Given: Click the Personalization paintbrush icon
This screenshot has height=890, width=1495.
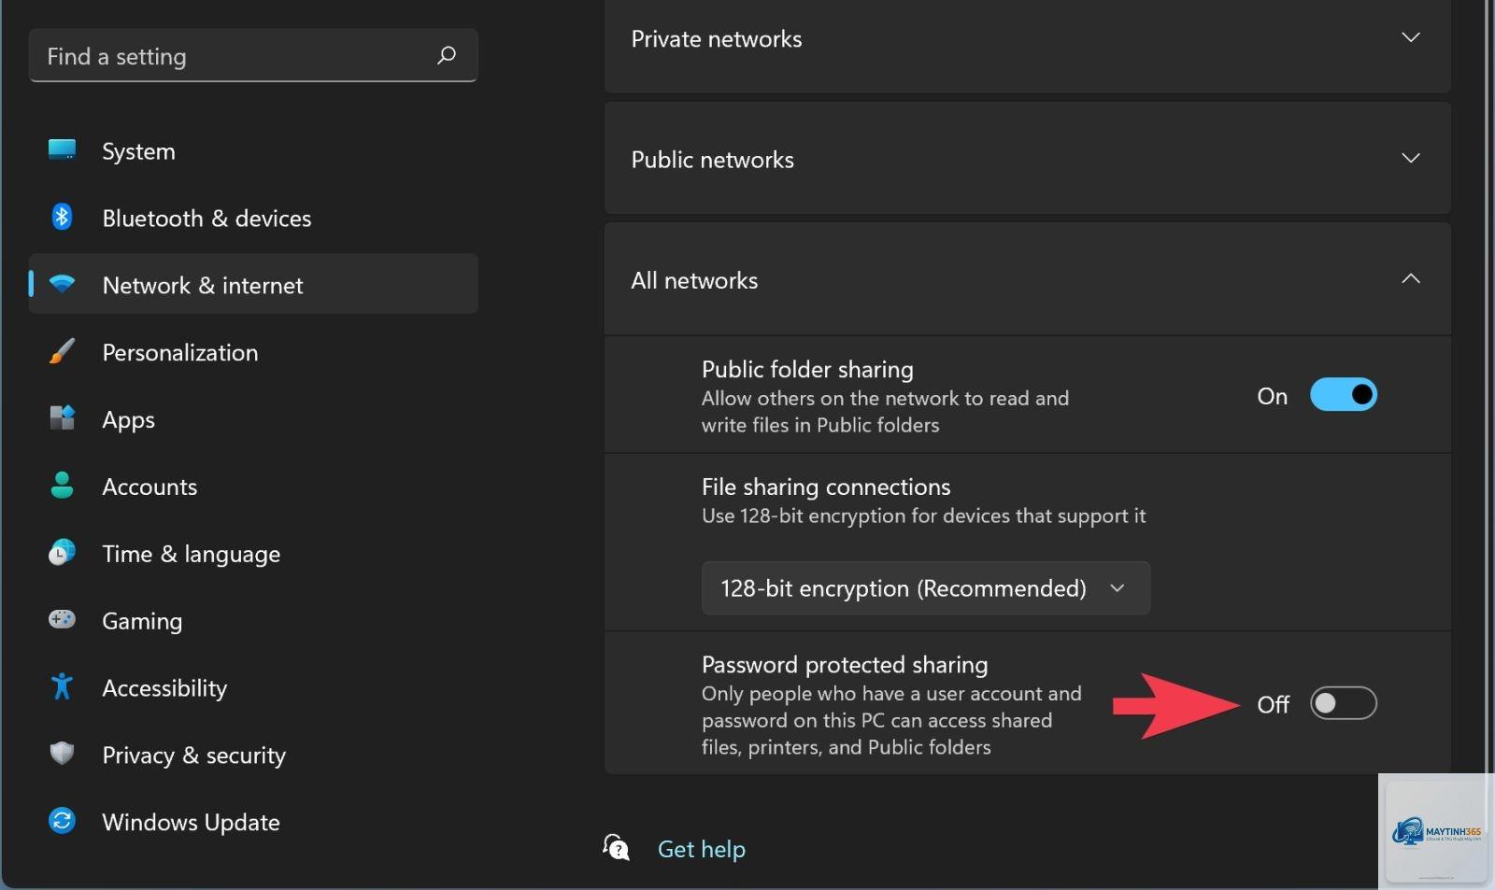Looking at the screenshot, I should 62,351.
